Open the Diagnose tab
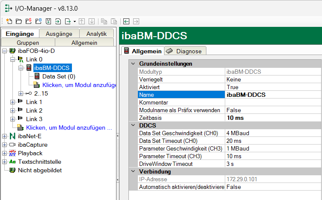 (x=185, y=51)
